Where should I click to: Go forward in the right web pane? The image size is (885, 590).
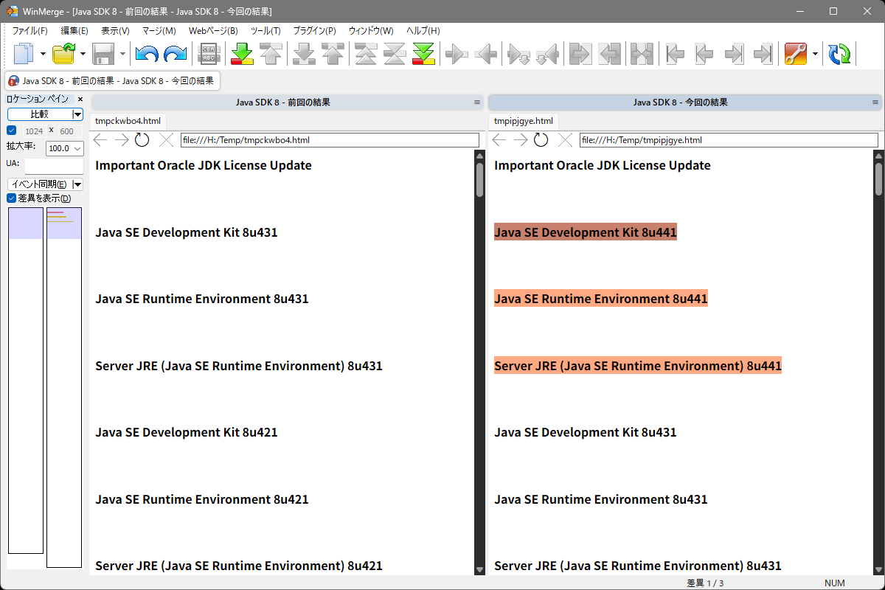[521, 140]
